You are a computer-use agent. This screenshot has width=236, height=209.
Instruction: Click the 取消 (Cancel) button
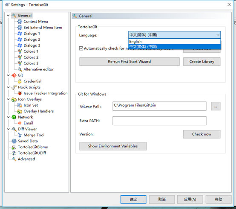[x=162, y=199]
